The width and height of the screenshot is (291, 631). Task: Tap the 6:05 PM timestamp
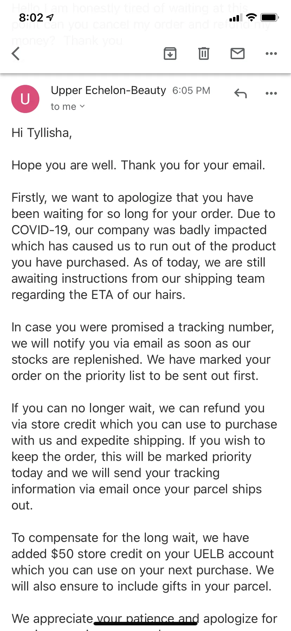(191, 90)
